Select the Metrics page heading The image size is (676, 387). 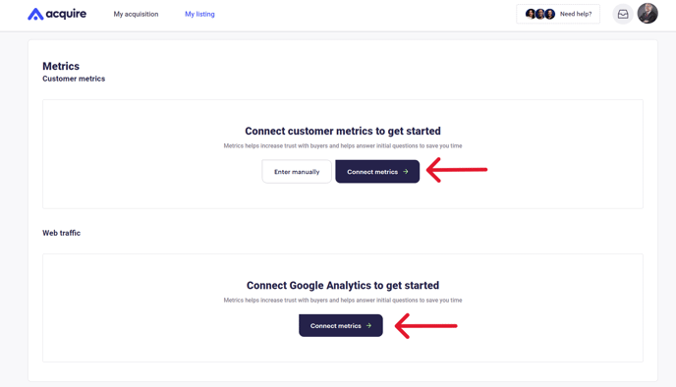pyautogui.click(x=61, y=66)
